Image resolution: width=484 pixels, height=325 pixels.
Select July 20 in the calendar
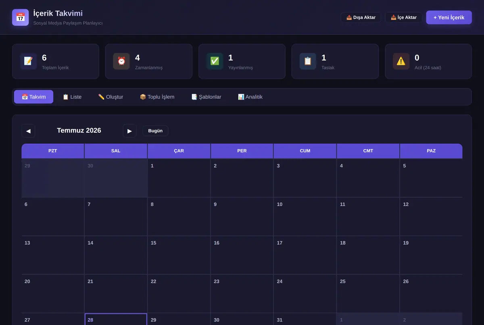pyautogui.click(x=53, y=294)
